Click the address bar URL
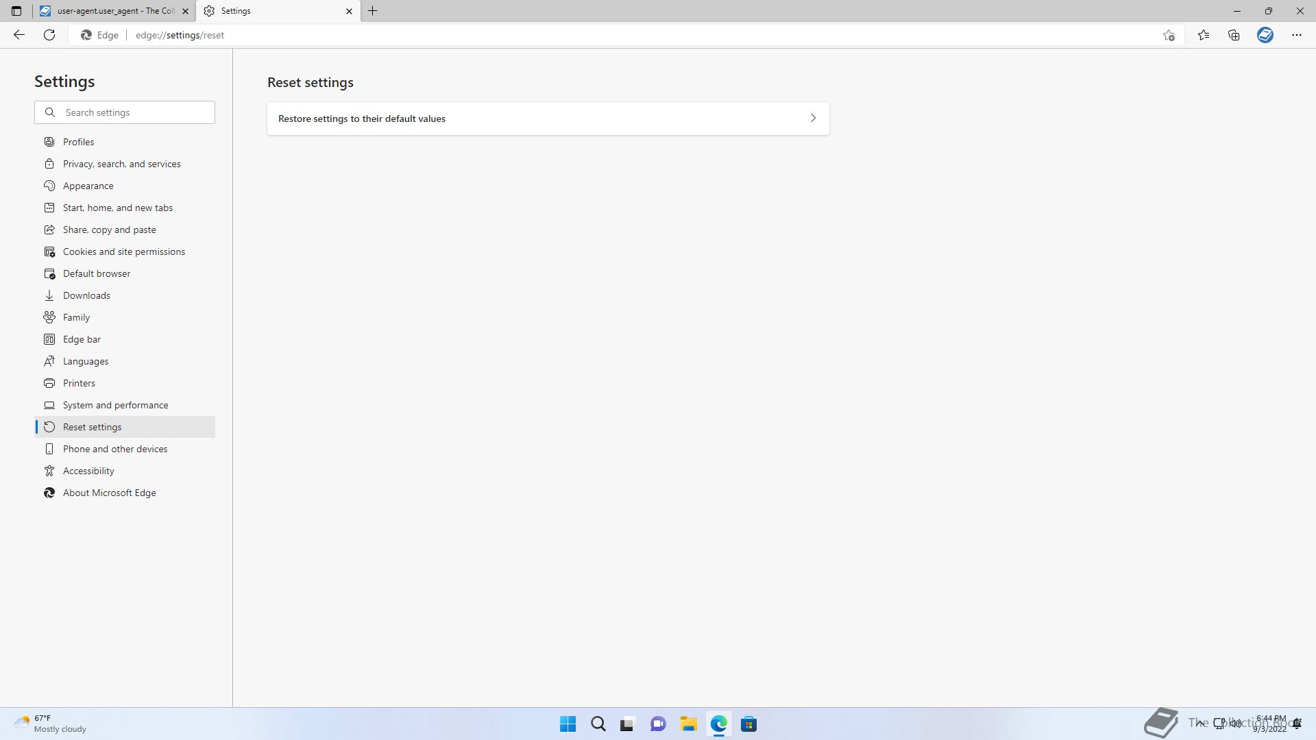 [x=180, y=35]
